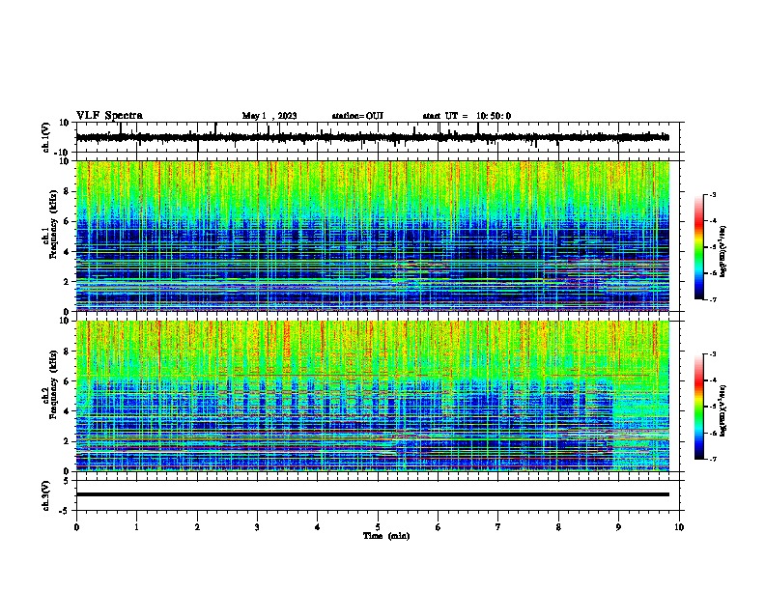The width and height of the screenshot is (765, 591).
Task: Click inside the ch.1 spectrogram plot
Action: [373, 236]
